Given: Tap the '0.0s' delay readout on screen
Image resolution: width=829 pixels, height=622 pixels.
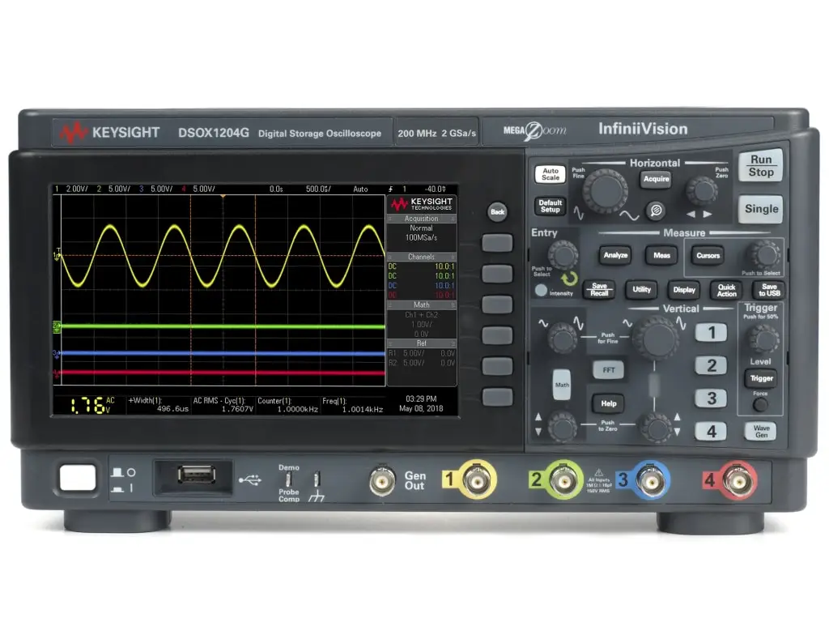Looking at the screenshot, I should [276, 189].
